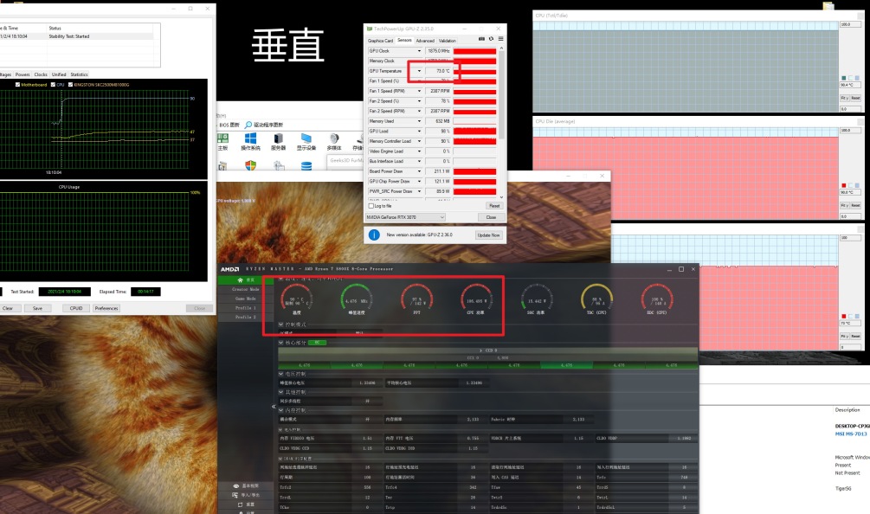Open GPU Load sensor dropdown

[x=420, y=132]
